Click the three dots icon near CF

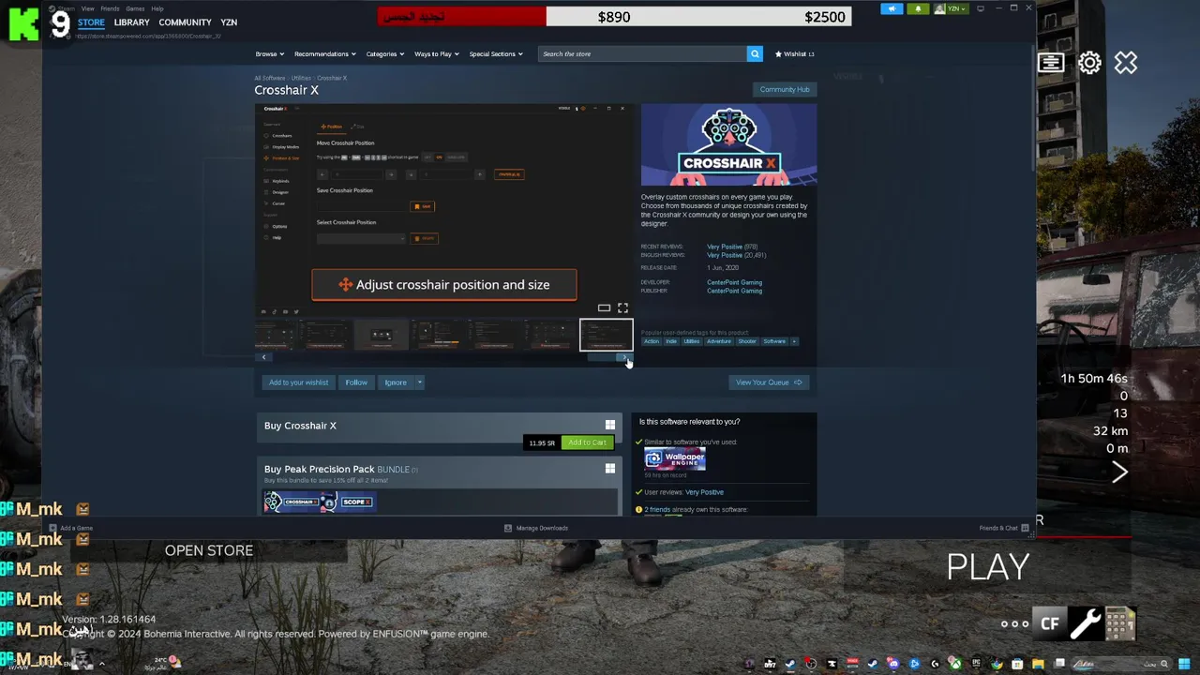(x=1014, y=624)
